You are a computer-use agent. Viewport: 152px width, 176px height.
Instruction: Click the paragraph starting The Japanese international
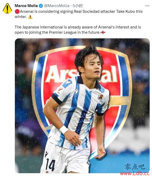point(78,30)
